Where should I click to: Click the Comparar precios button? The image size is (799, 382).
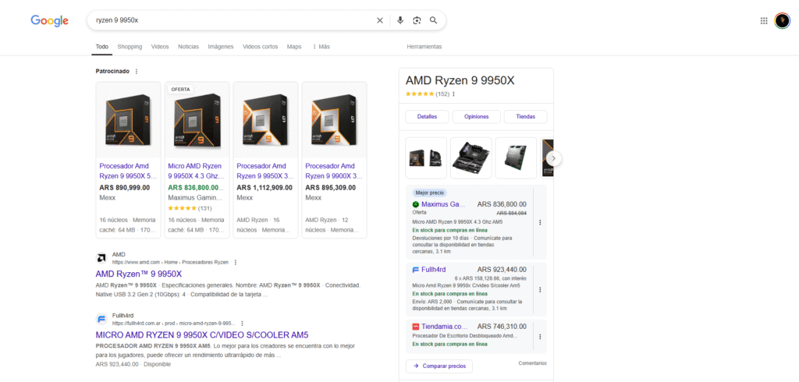tap(439, 366)
